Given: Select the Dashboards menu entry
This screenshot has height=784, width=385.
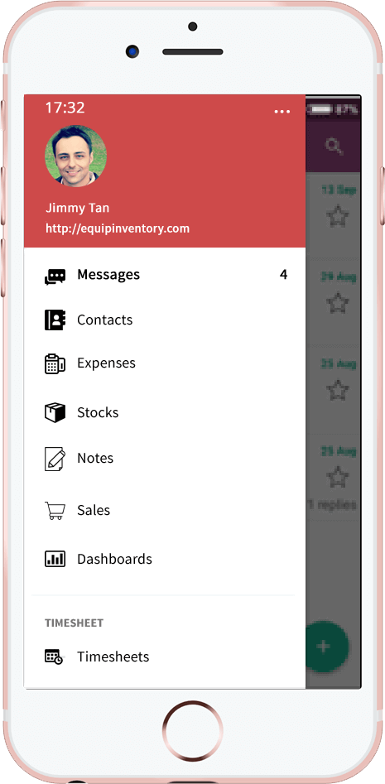Looking at the screenshot, I should point(165,559).
